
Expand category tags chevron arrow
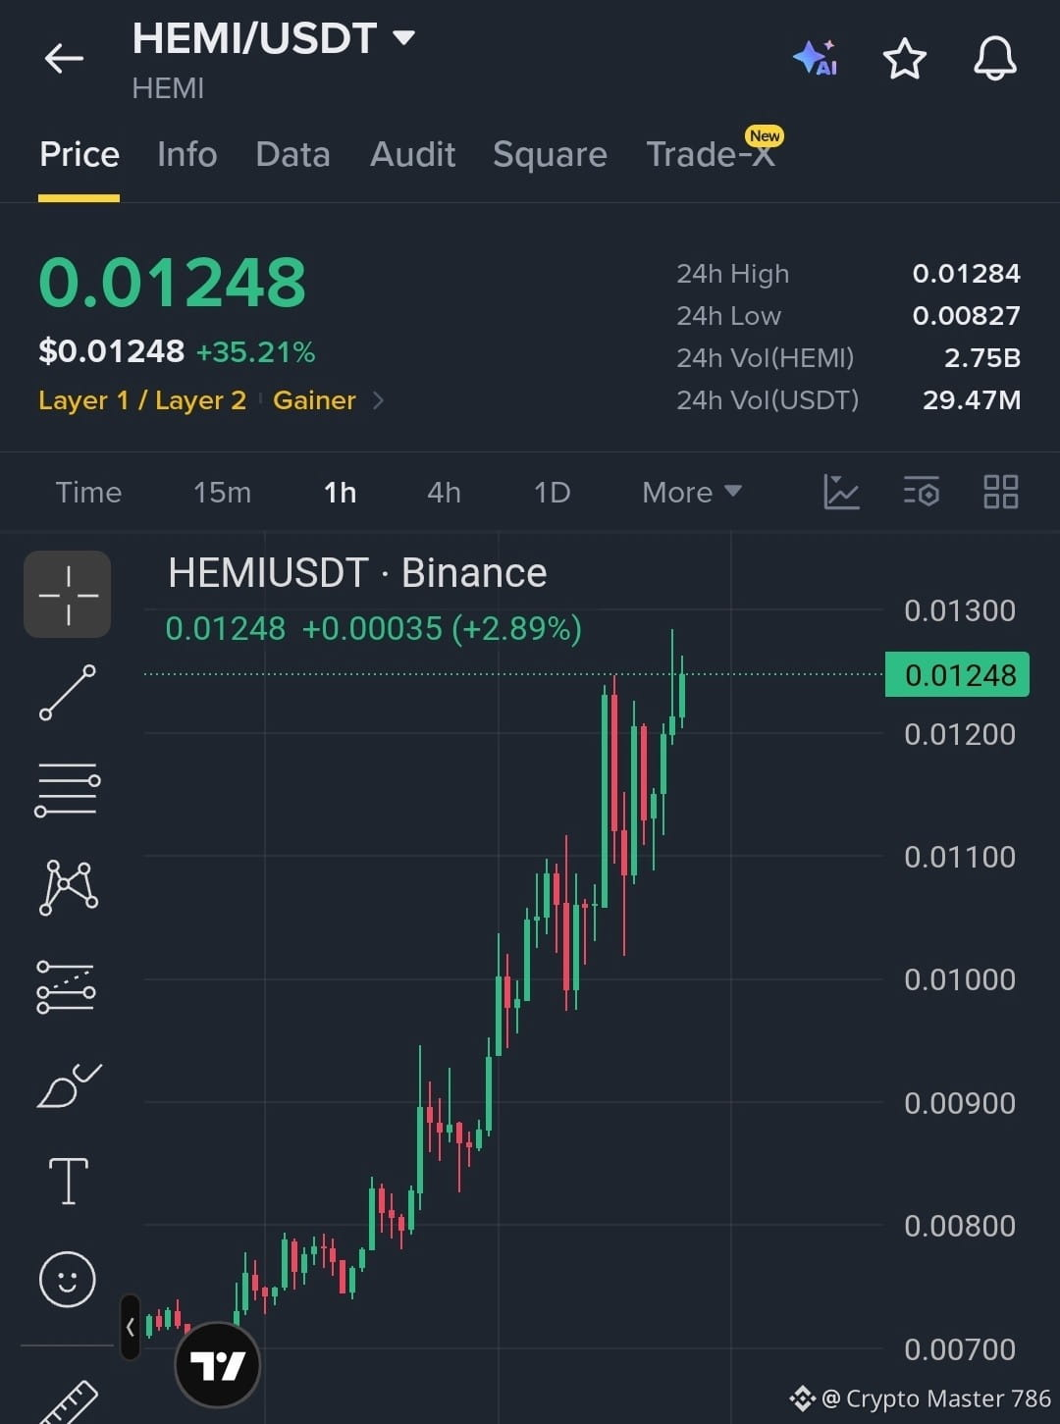point(379,400)
